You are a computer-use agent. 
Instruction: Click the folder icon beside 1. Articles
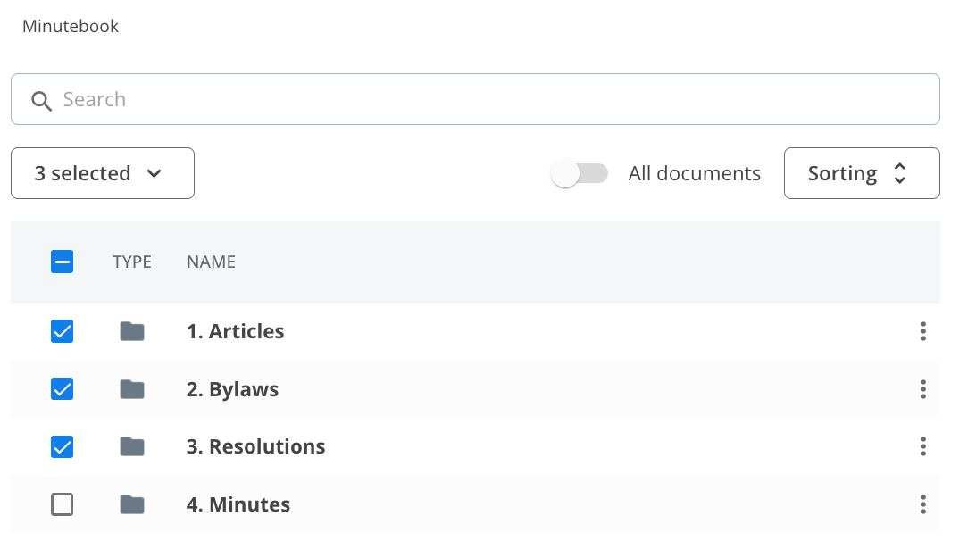pyautogui.click(x=132, y=332)
